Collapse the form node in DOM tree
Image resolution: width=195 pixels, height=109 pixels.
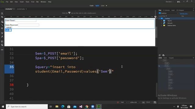[x=165, y=69]
